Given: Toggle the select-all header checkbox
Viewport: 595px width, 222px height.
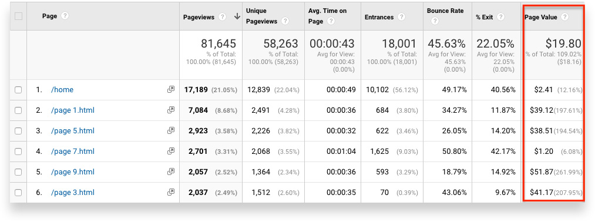Looking at the screenshot, I should pos(18,16).
